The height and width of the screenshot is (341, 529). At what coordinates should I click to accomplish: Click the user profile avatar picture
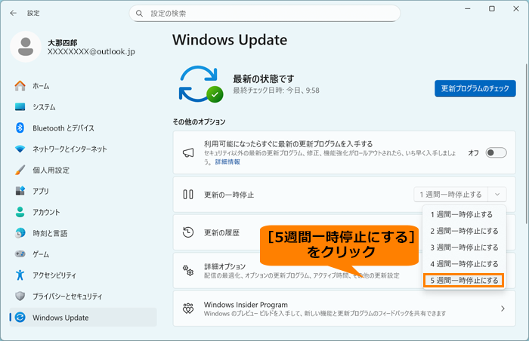pos(26,47)
